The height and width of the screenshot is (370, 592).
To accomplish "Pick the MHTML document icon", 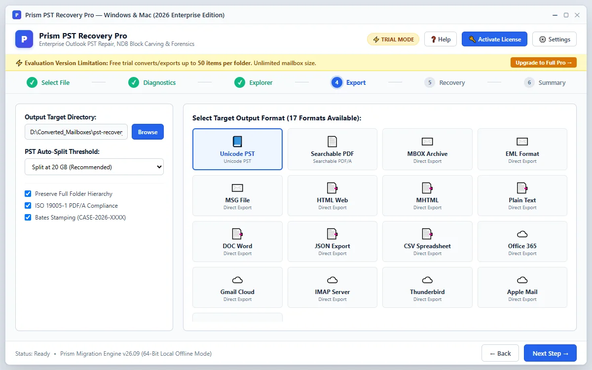I will coord(427,188).
